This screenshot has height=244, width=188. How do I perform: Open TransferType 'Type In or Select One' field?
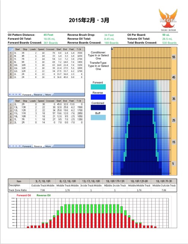pos(98,67)
